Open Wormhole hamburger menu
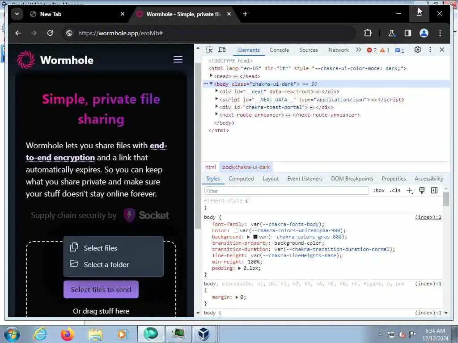Viewport: 458px width, 343px height. click(178, 59)
